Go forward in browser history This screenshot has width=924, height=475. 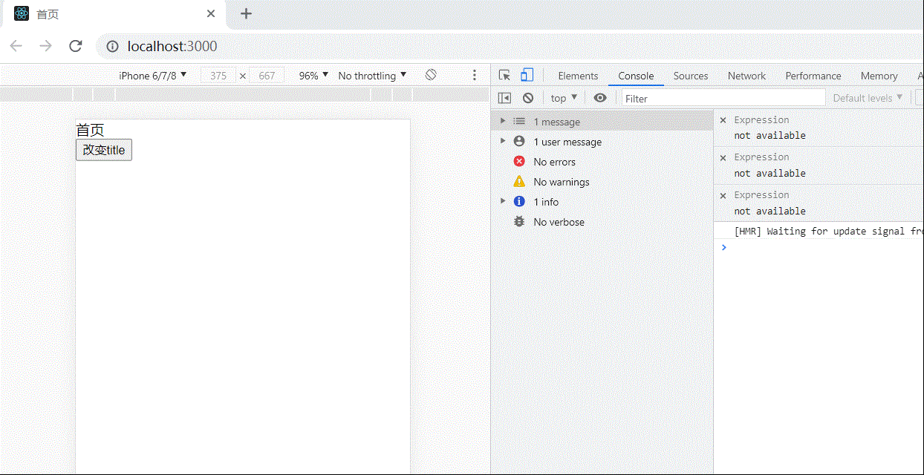pos(45,46)
